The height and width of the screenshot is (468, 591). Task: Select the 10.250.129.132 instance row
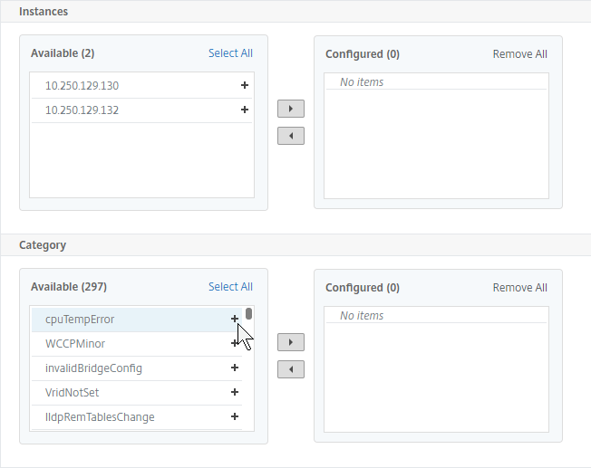(x=141, y=110)
